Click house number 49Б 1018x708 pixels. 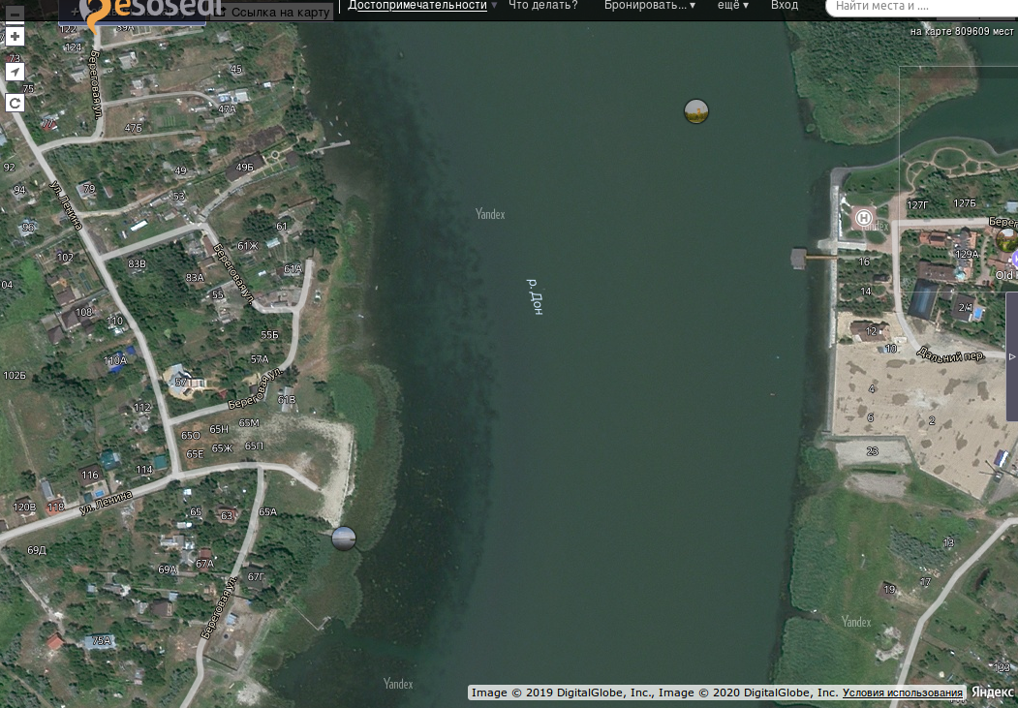[245, 167]
